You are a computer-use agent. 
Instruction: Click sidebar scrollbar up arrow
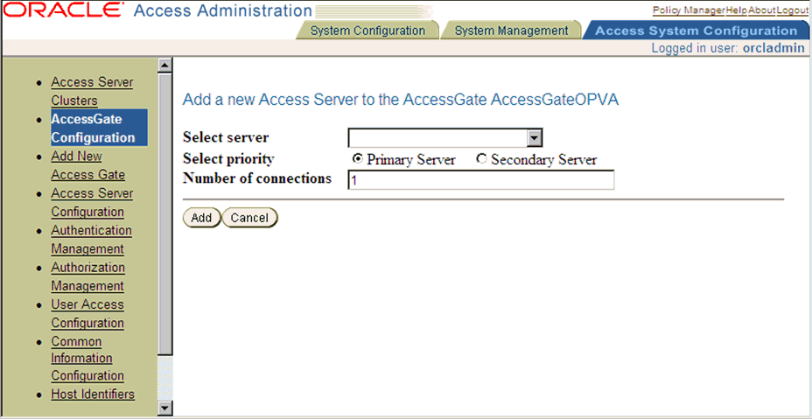[165, 65]
